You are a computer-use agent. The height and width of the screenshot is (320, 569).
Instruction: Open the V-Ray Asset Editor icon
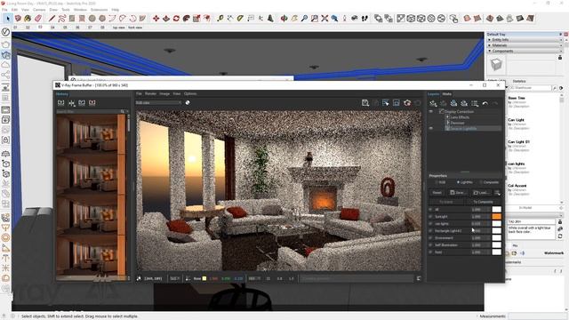5,32
